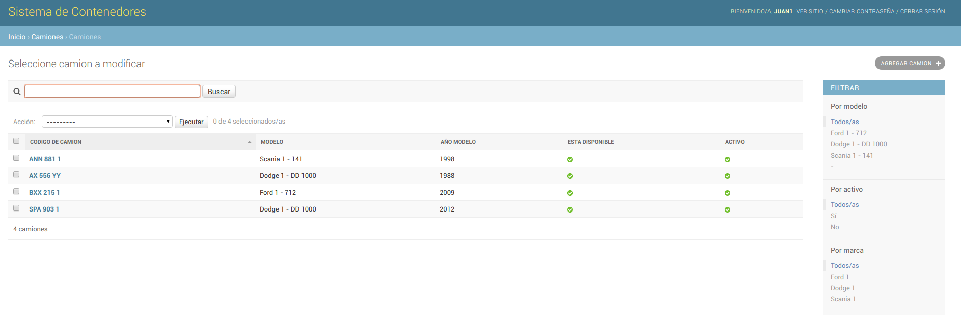Sort by the Codigo de Camion column
The height and width of the screenshot is (332, 961).
pos(56,142)
